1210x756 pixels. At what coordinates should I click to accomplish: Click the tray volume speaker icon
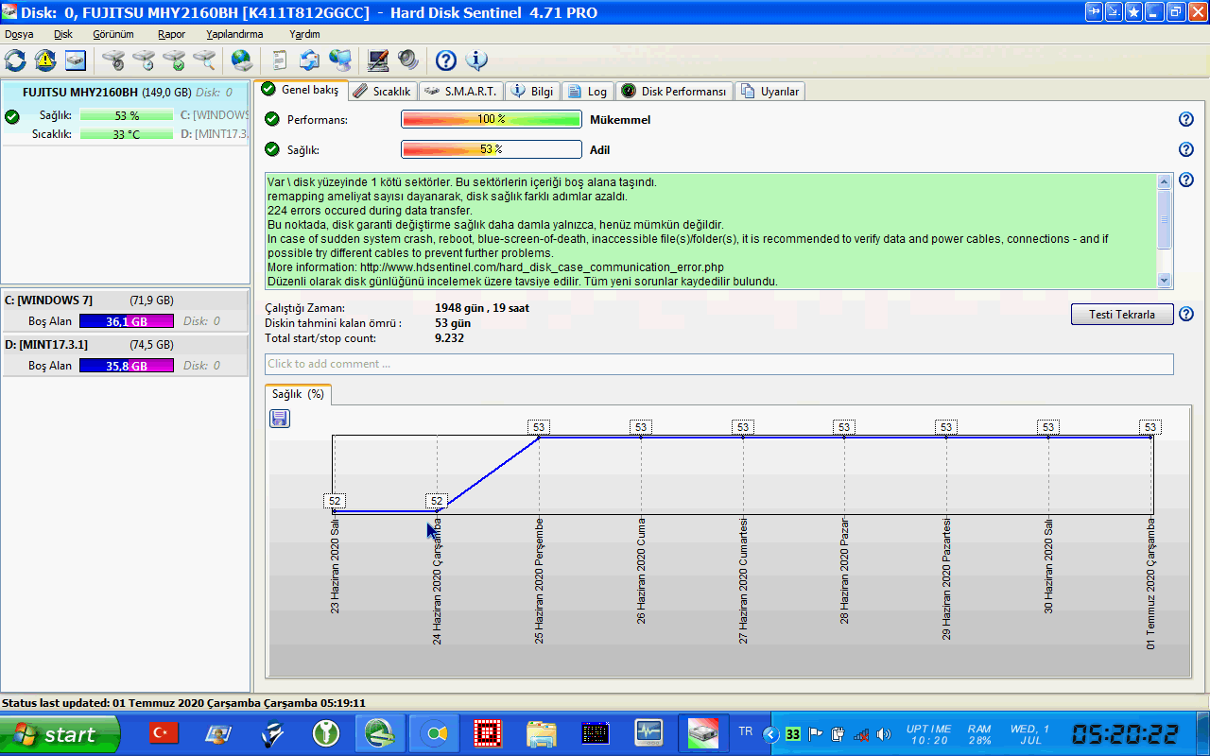click(x=884, y=734)
